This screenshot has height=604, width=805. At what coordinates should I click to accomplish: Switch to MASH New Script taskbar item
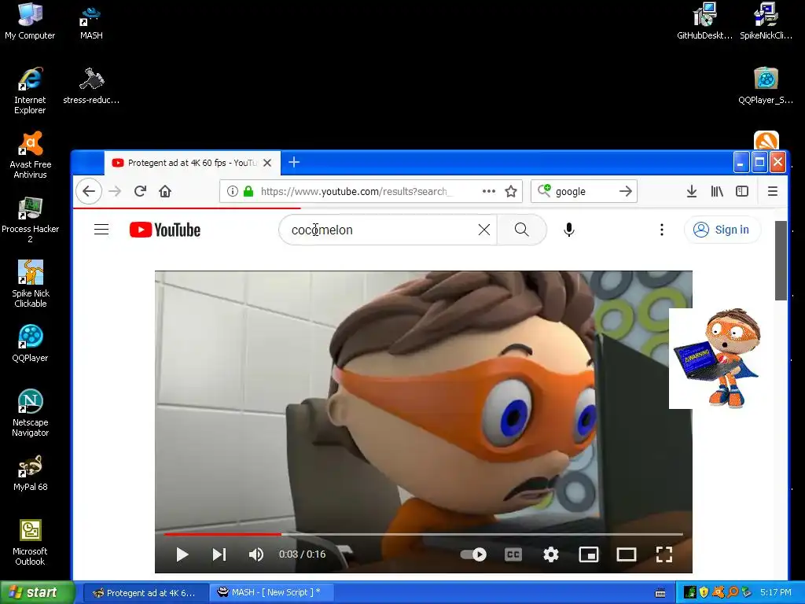click(271, 593)
